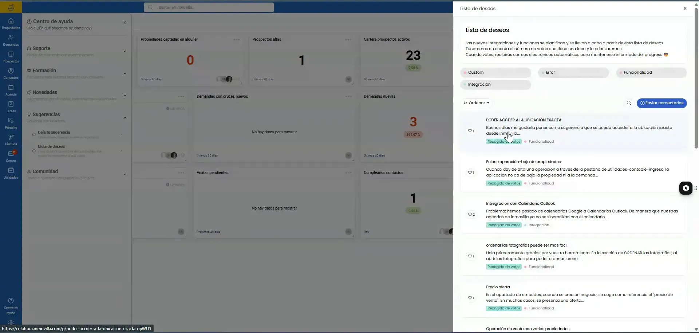Click the 166,67 % badge in Demandas nuevas
The height and width of the screenshot is (333, 699).
(x=413, y=135)
